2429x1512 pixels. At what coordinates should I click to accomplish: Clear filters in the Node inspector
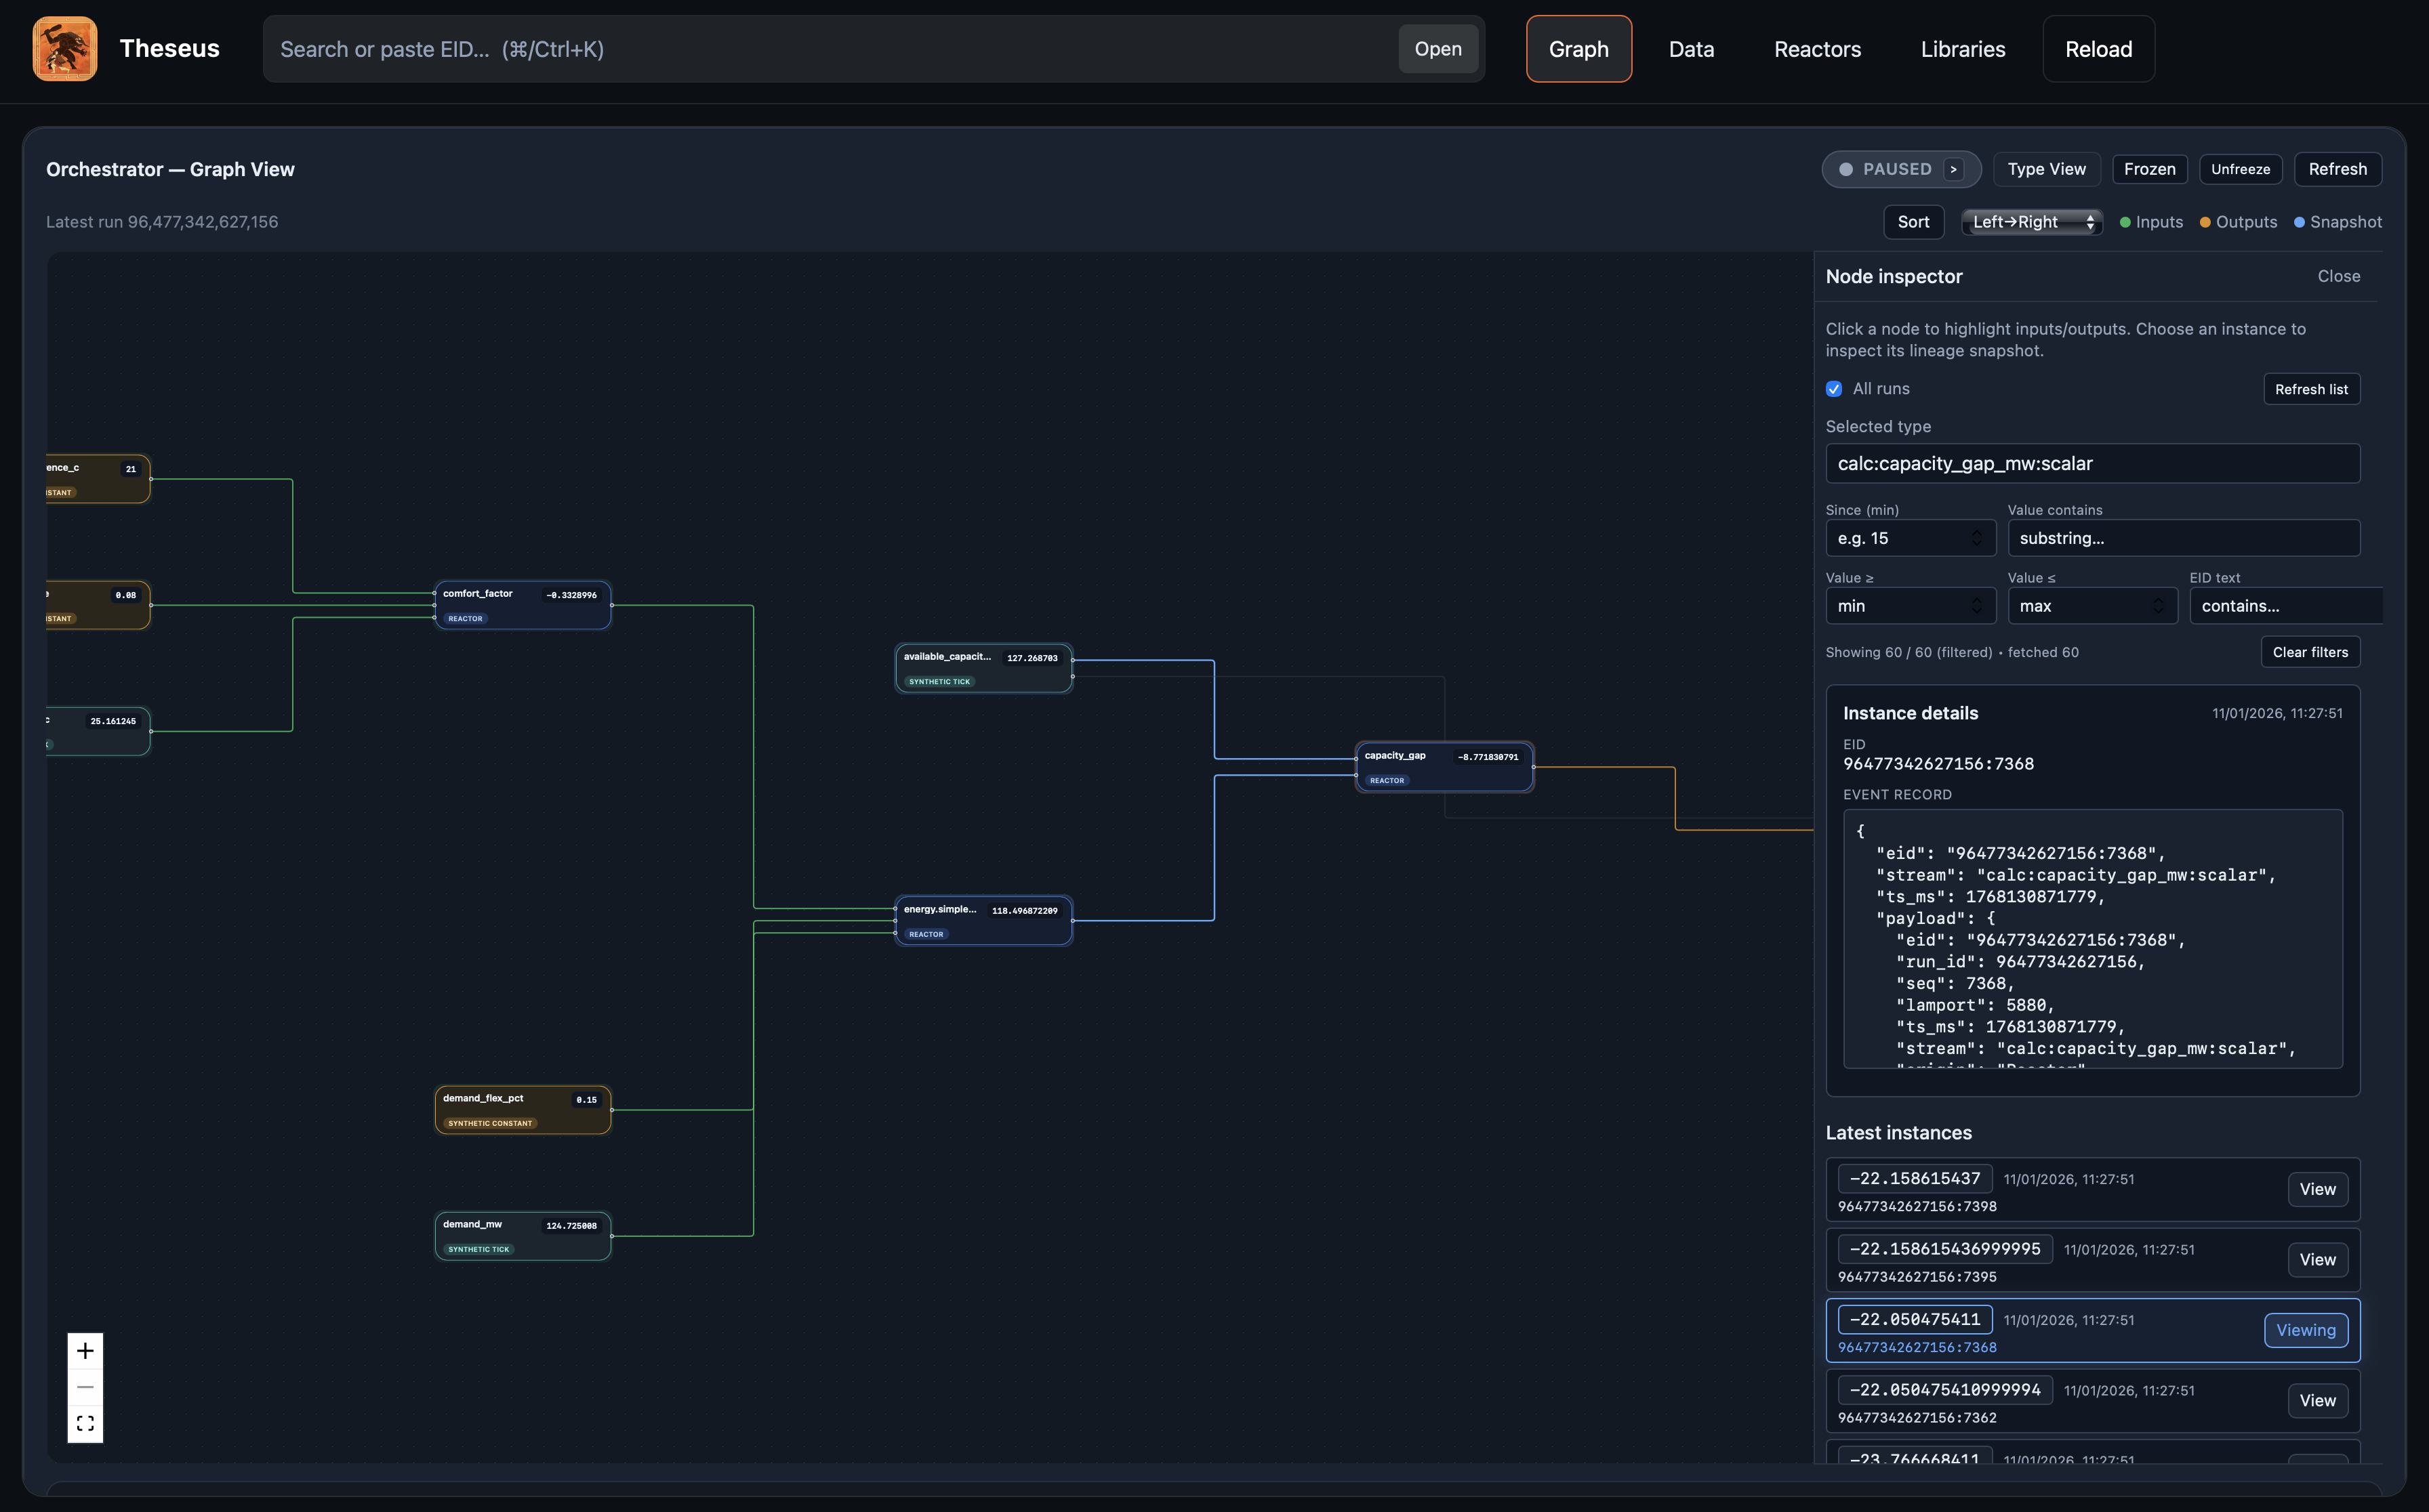click(2310, 652)
